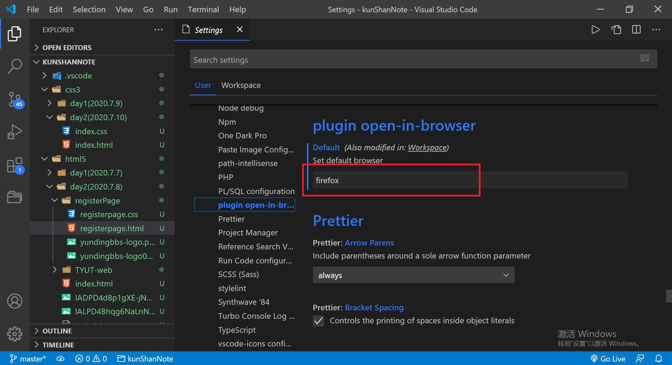Viewport: 672px width, 365px height.
Task: Expand the TYUT-web folder
Action: [55, 270]
